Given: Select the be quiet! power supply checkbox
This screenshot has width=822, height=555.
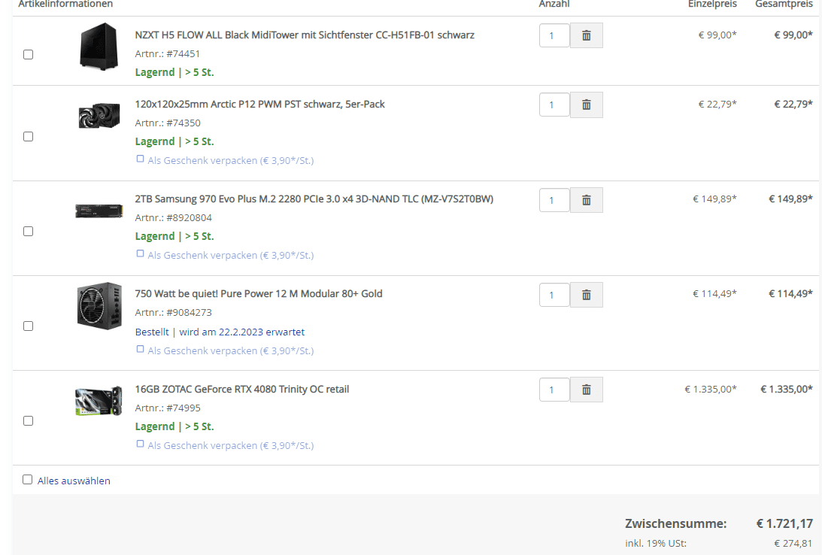Looking at the screenshot, I should pos(29,326).
